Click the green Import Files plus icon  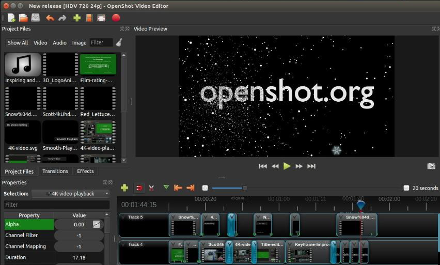(x=77, y=18)
